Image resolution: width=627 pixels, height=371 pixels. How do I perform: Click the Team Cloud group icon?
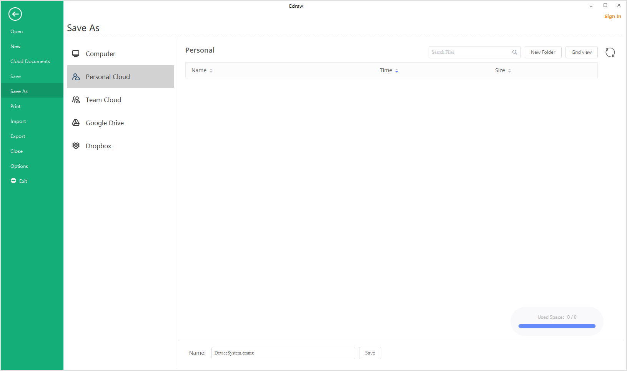[x=76, y=100]
